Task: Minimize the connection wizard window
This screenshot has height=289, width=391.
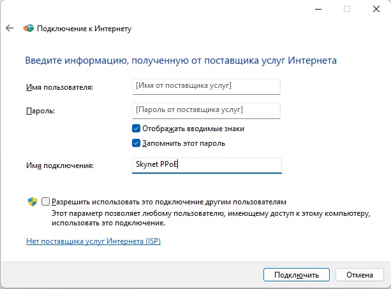Action: (318, 9)
